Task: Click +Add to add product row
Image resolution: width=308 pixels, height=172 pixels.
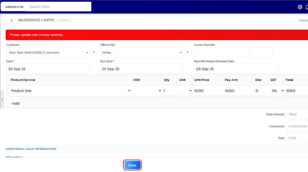Action: (x=15, y=104)
